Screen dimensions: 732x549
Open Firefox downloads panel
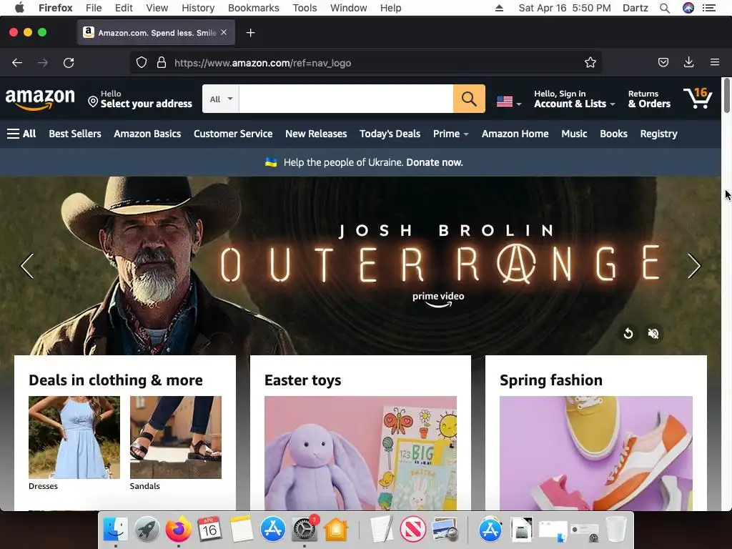point(688,63)
